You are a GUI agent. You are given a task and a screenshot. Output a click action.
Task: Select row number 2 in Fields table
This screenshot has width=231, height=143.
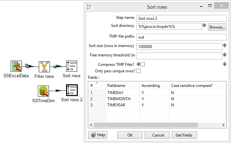coord(97,99)
